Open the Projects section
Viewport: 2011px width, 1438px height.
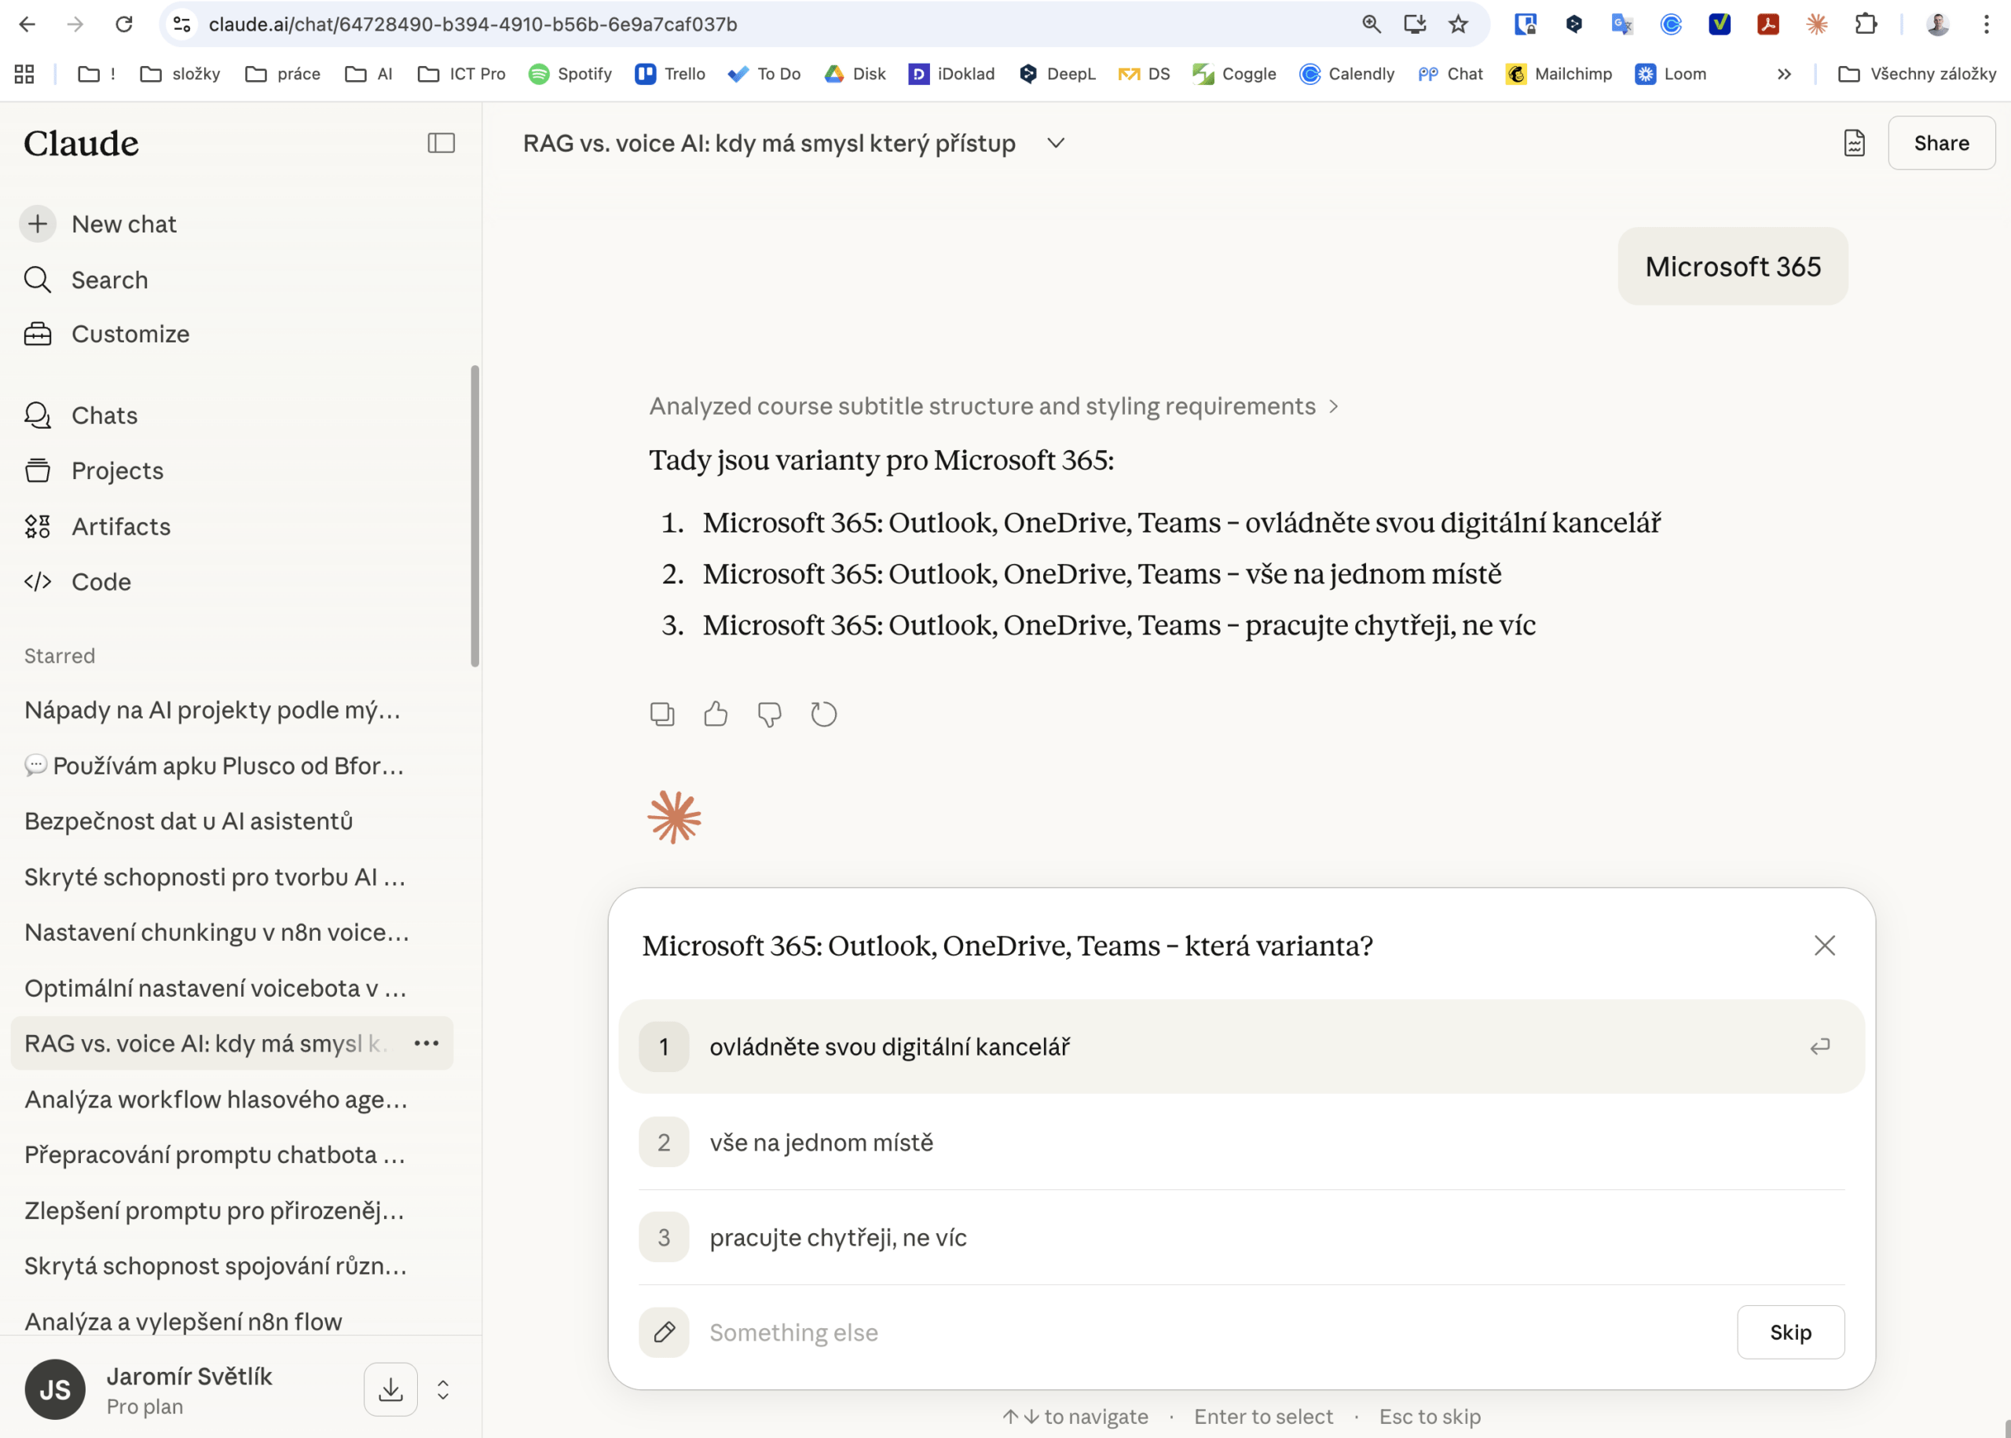(x=117, y=471)
